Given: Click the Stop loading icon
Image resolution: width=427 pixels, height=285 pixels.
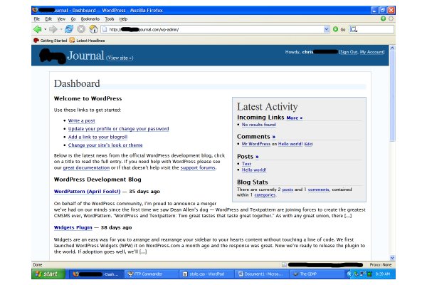Looking at the screenshot, I should pyautogui.click(x=81, y=29).
